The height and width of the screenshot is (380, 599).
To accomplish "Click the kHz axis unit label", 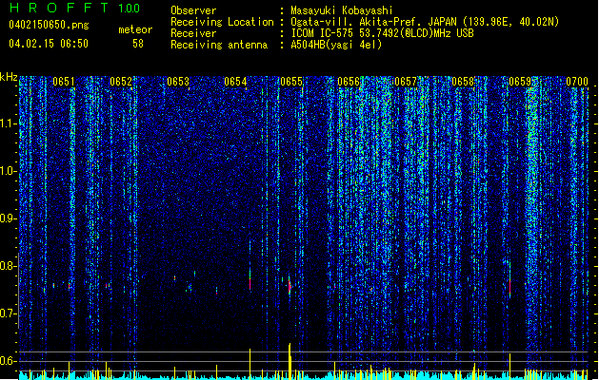I will 9,77.
